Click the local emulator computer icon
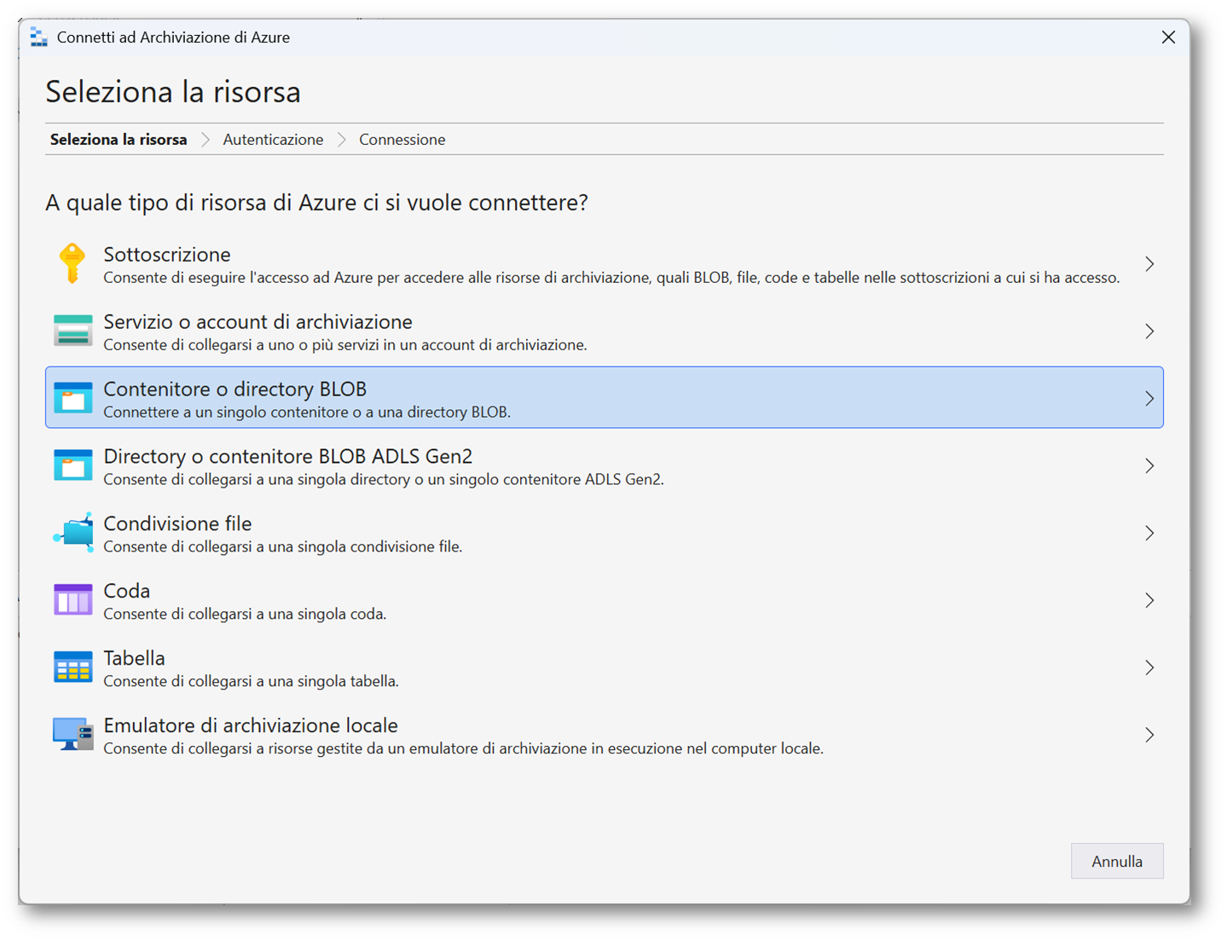 72,734
